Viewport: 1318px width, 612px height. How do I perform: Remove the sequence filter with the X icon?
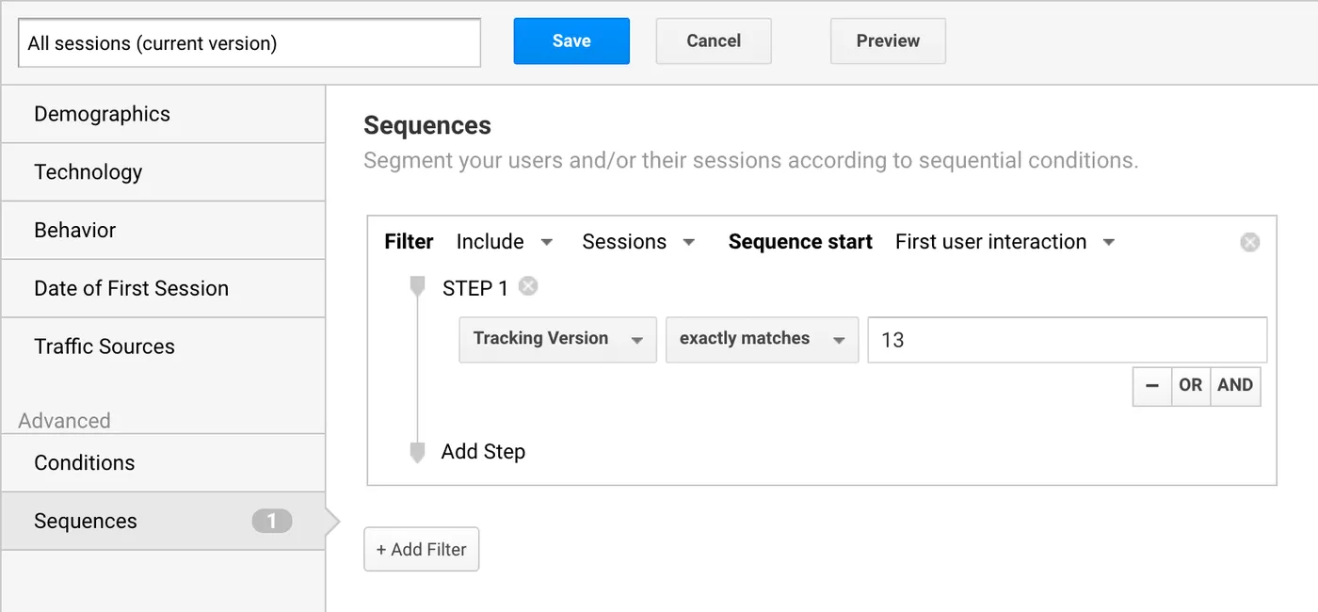(x=1249, y=243)
